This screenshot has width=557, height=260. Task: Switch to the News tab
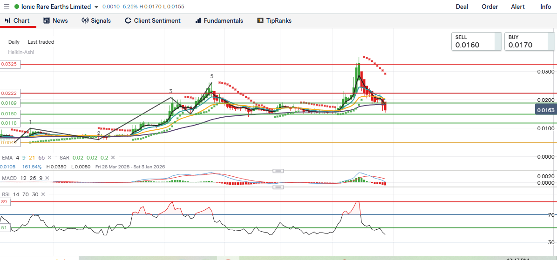point(55,21)
